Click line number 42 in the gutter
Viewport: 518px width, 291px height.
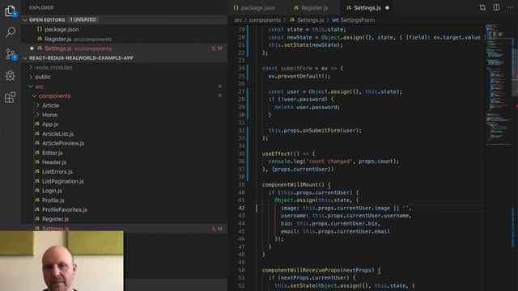coord(241,209)
